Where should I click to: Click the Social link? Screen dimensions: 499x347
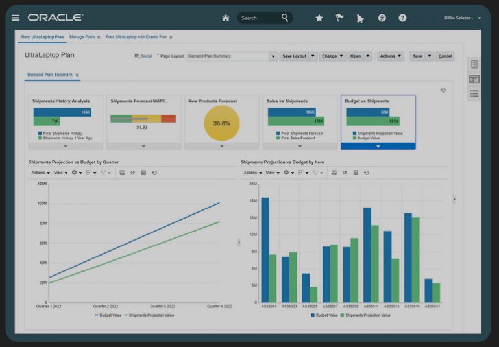click(143, 56)
